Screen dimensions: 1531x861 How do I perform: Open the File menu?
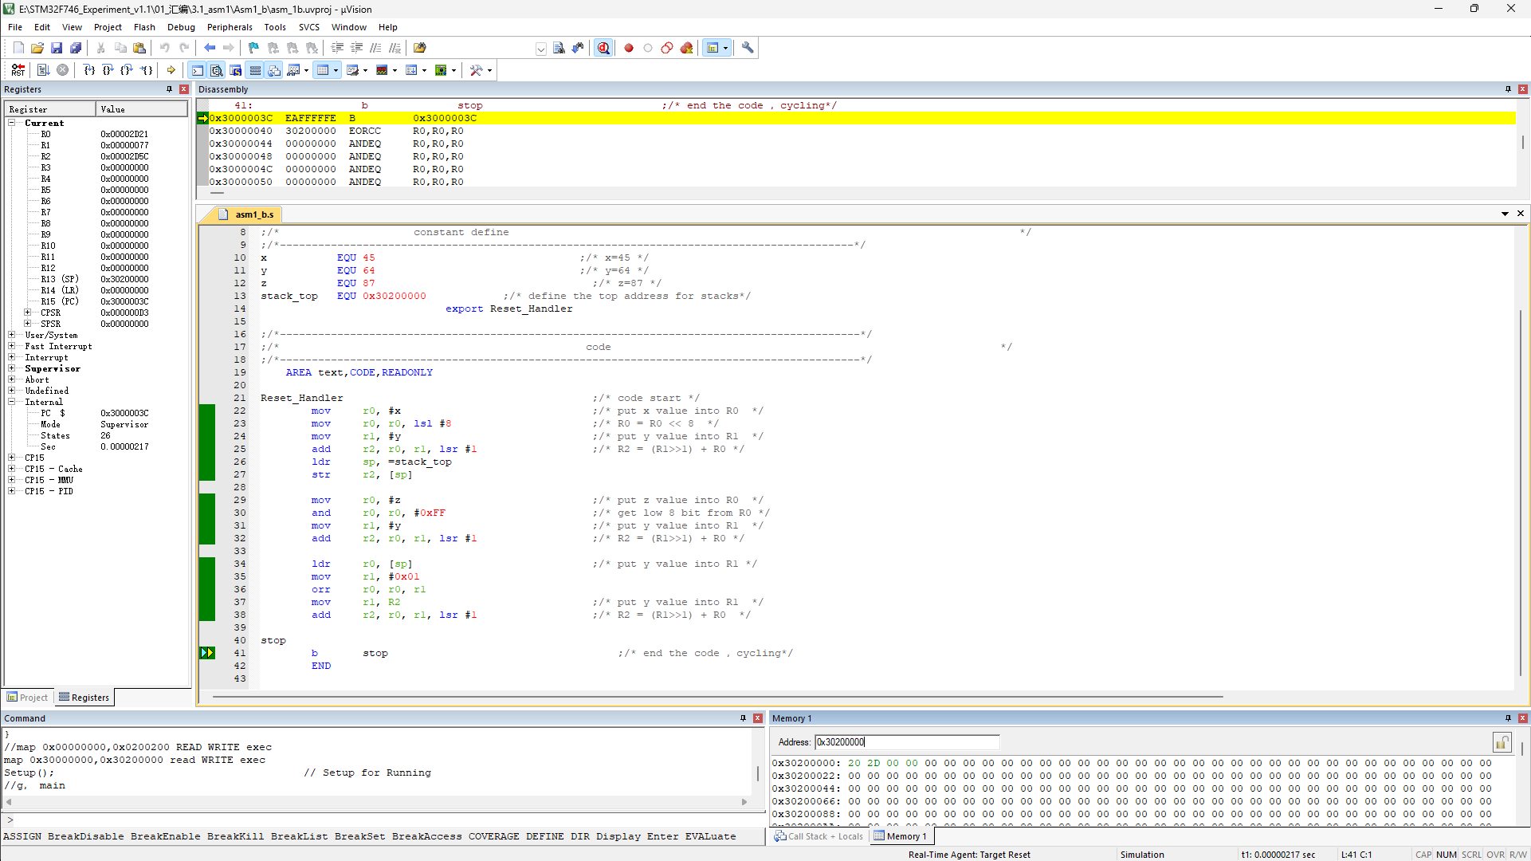click(15, 27)
